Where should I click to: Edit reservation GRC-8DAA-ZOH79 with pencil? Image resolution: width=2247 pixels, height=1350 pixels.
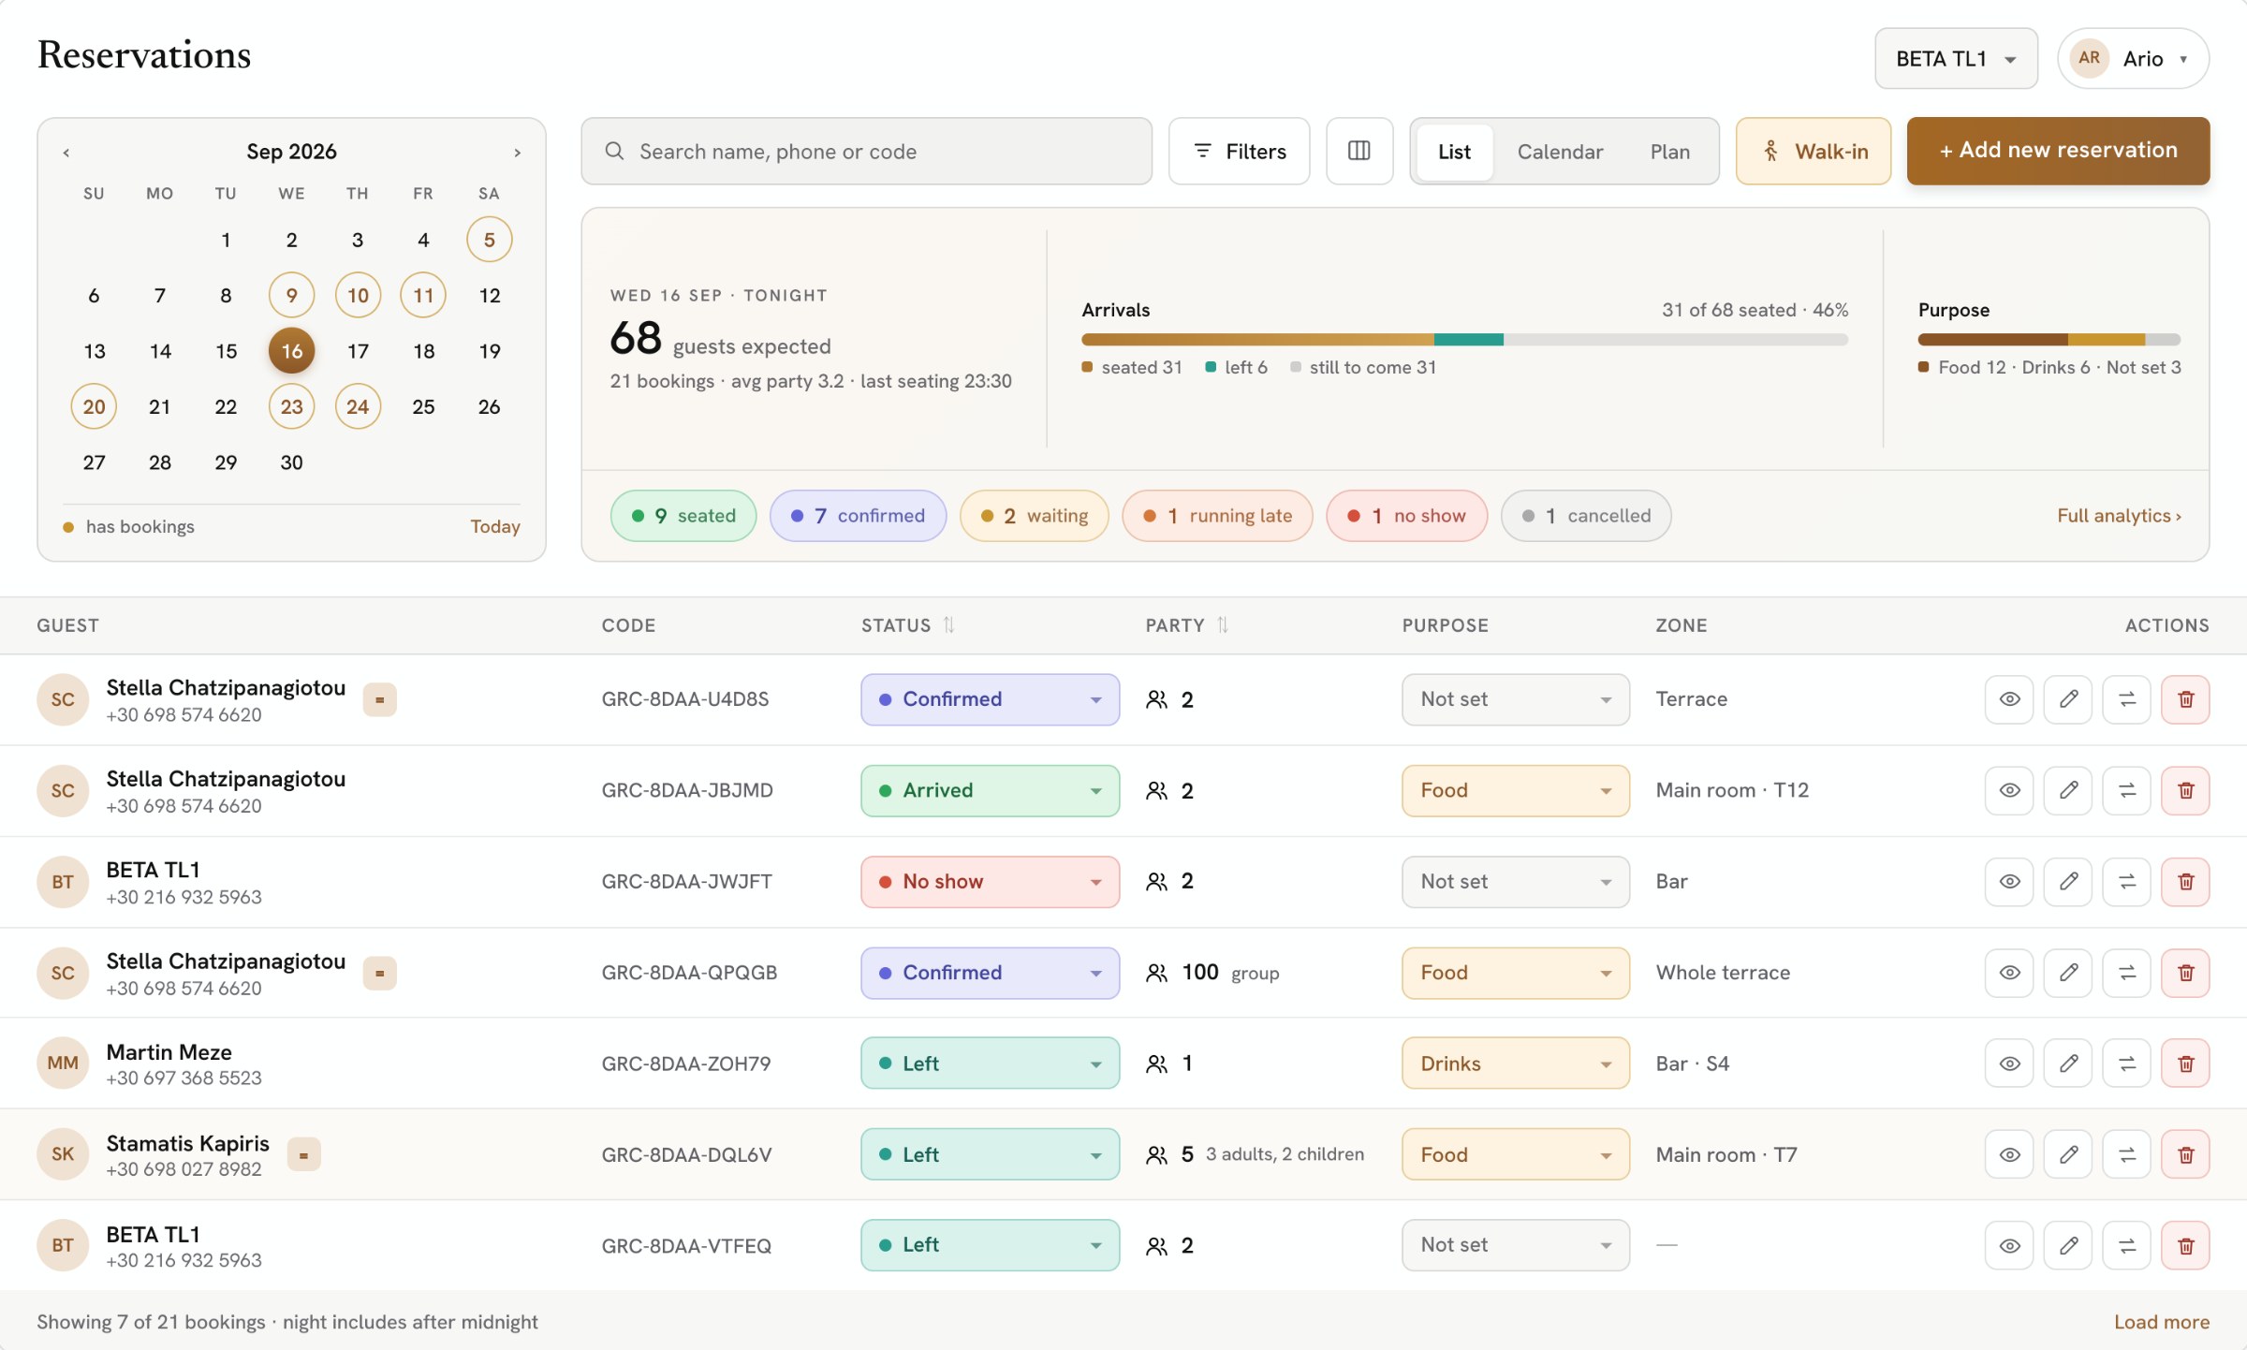(2068, 1064)
